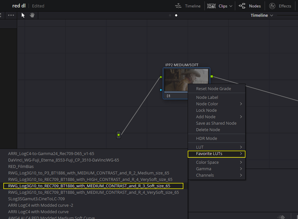The width and height of the screenshot is (298, 219).
Task: Click node 01 green RGB output square
Action: pos(212,76)
